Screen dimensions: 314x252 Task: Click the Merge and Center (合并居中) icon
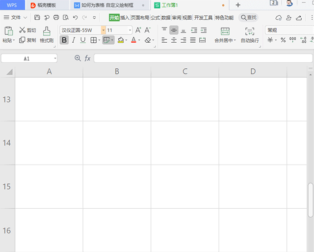tap(225, 31)
